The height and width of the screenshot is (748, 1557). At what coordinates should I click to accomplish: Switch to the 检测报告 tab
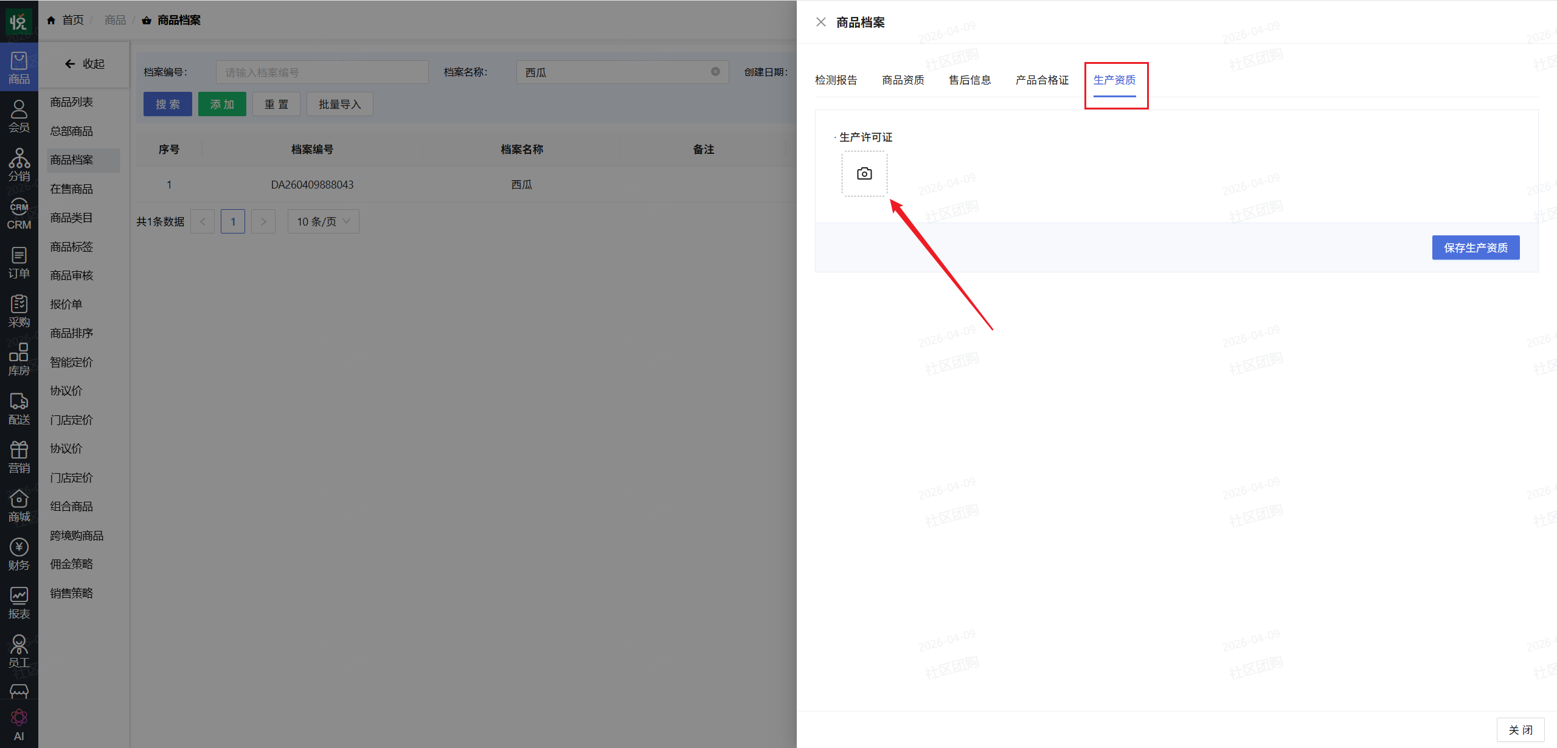(836, 80)
